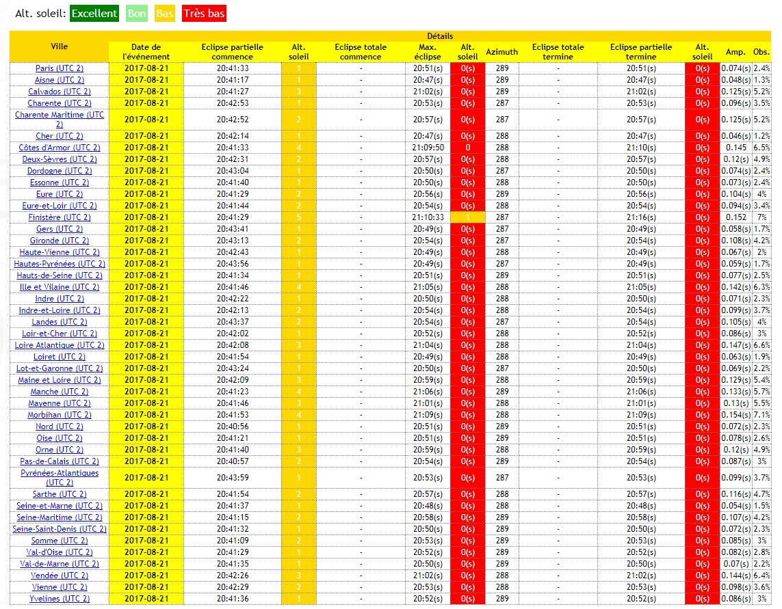Click the Azimuth column header
The width and height of the screenshot is (782, 609).
tap(502, 52)
